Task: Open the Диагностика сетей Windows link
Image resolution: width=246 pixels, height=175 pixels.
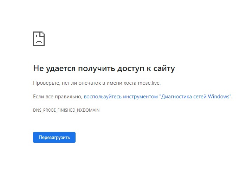Action: coord(158,97)
